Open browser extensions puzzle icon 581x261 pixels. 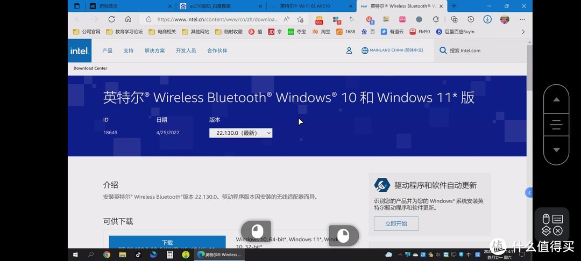click(x=436, y=19)
